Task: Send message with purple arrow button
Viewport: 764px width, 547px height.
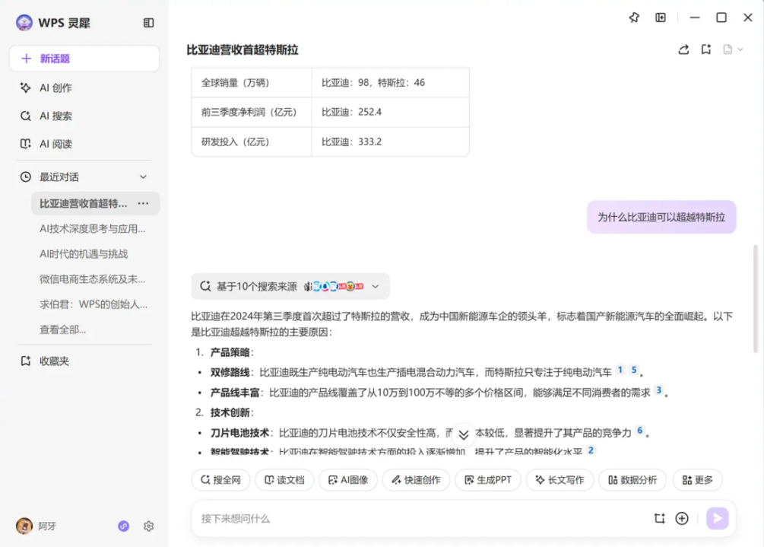Action: pyautogui.click(x=717, y=518)
